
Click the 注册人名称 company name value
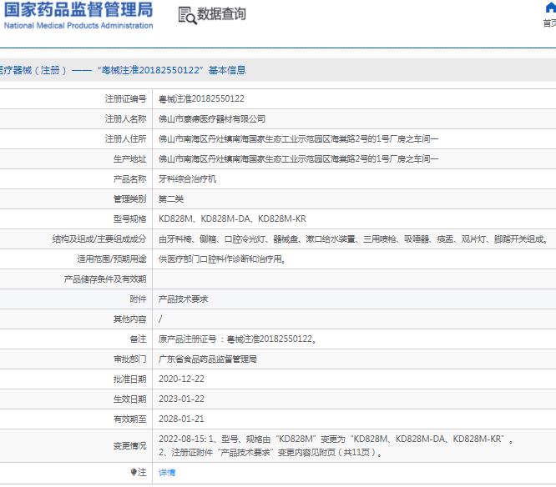[x=212, y=119]
